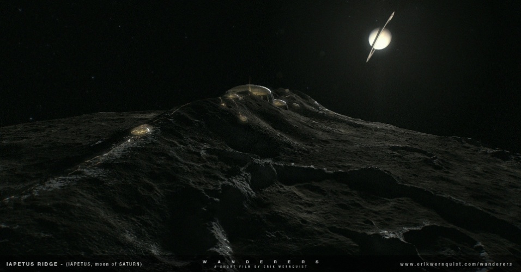Viewport: 521px width, 272px height.
Task: Click the small dome right of the large dome
Action: [x=280, y=103]
